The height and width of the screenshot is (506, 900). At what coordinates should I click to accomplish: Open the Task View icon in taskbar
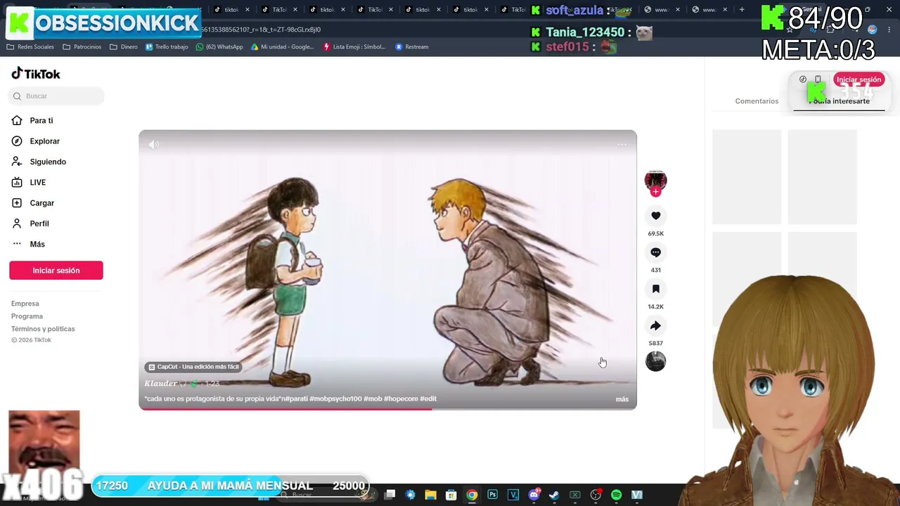coord(390,495)
